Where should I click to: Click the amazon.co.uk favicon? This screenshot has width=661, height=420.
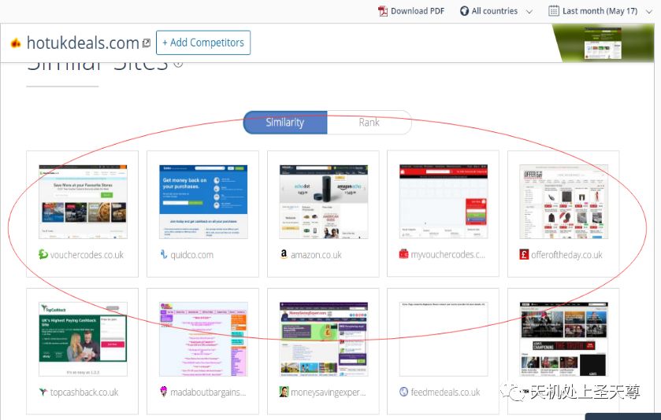[x=284, y=254]
